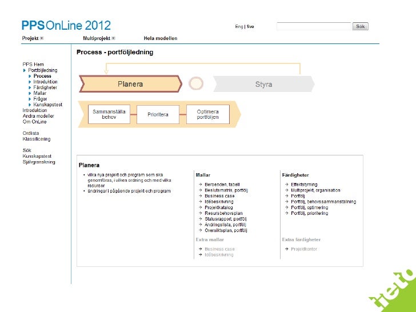The image size is (416, 312).
Task: Click the Projekt menu label
Action: click(x=30, y=38)
